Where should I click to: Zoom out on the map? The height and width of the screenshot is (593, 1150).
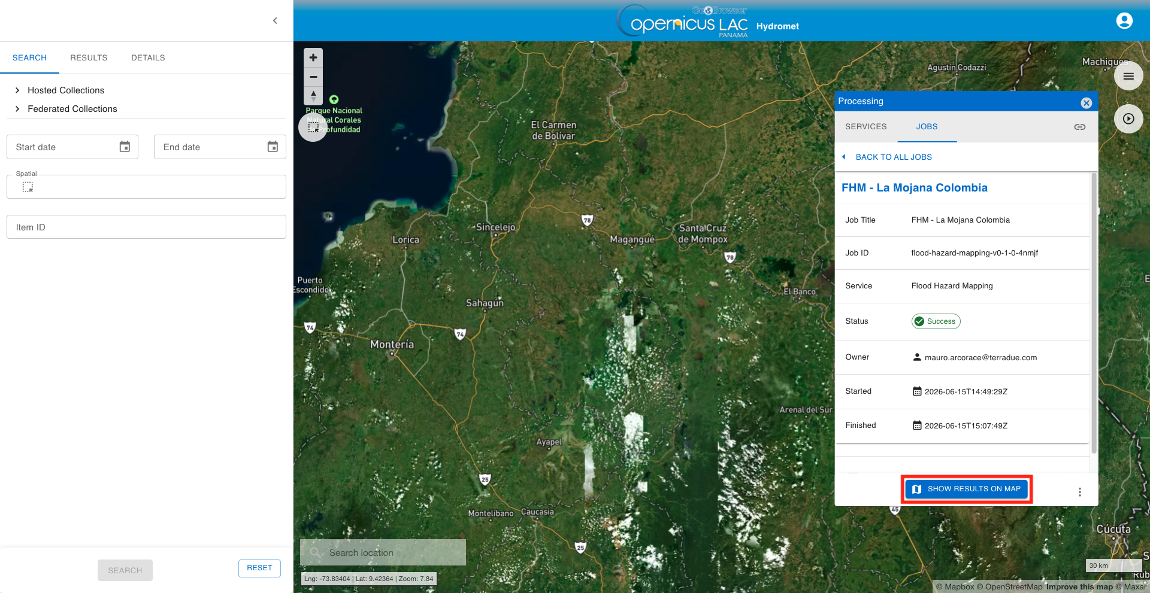(x=313, y=77)
